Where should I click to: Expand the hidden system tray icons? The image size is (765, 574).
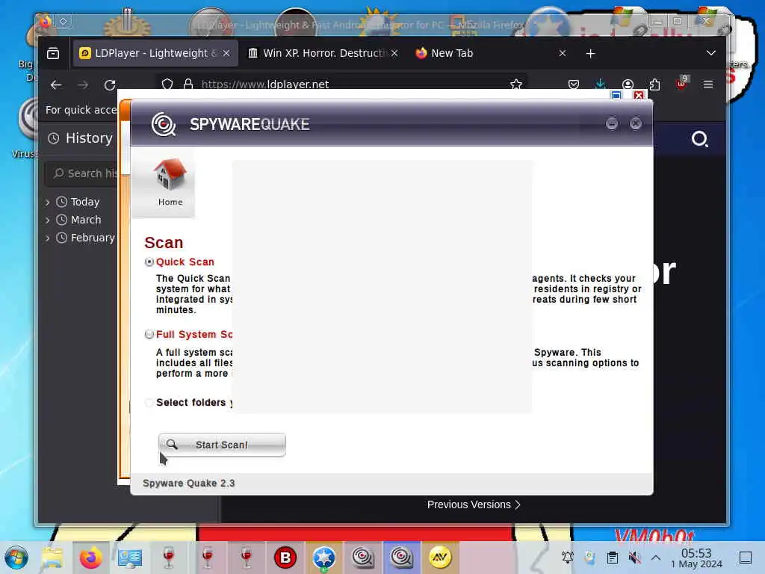(656, 558)
